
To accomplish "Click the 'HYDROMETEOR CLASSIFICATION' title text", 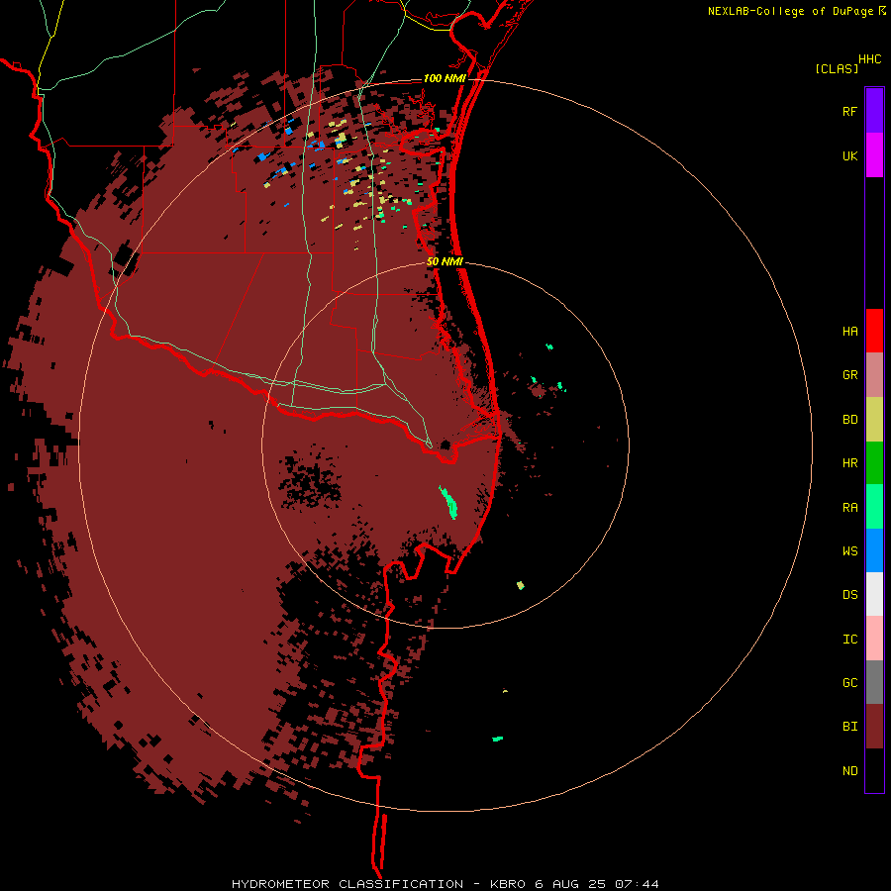I will click(347, 884).
